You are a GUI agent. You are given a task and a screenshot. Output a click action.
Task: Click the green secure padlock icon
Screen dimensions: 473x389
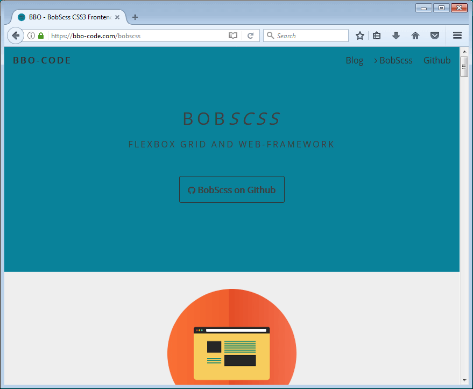(41, 36)
